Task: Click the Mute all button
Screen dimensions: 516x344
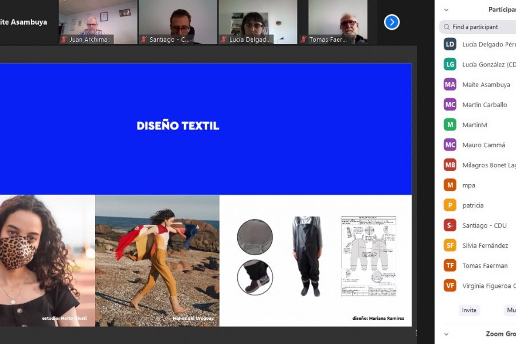Action: tap(510, 310)
